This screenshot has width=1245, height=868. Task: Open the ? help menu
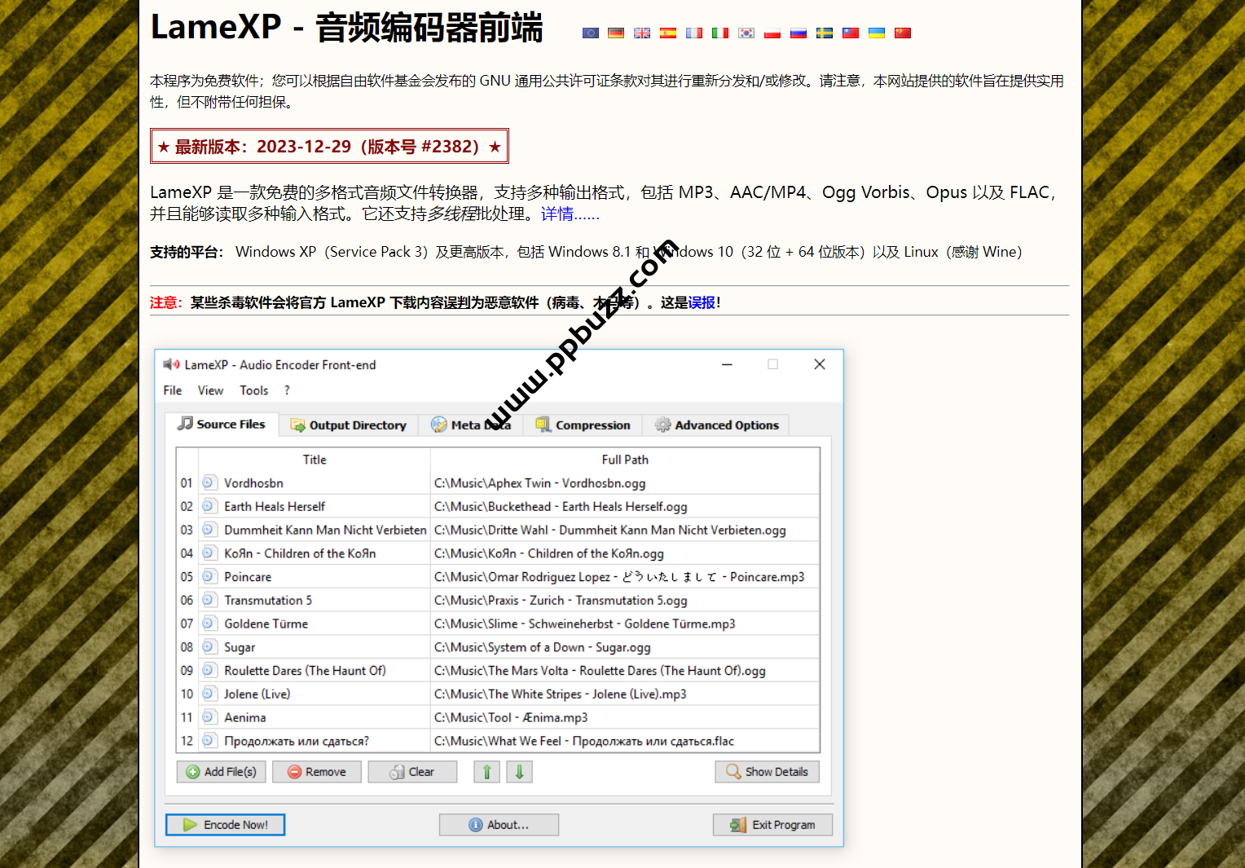click(x=287, y=390)
